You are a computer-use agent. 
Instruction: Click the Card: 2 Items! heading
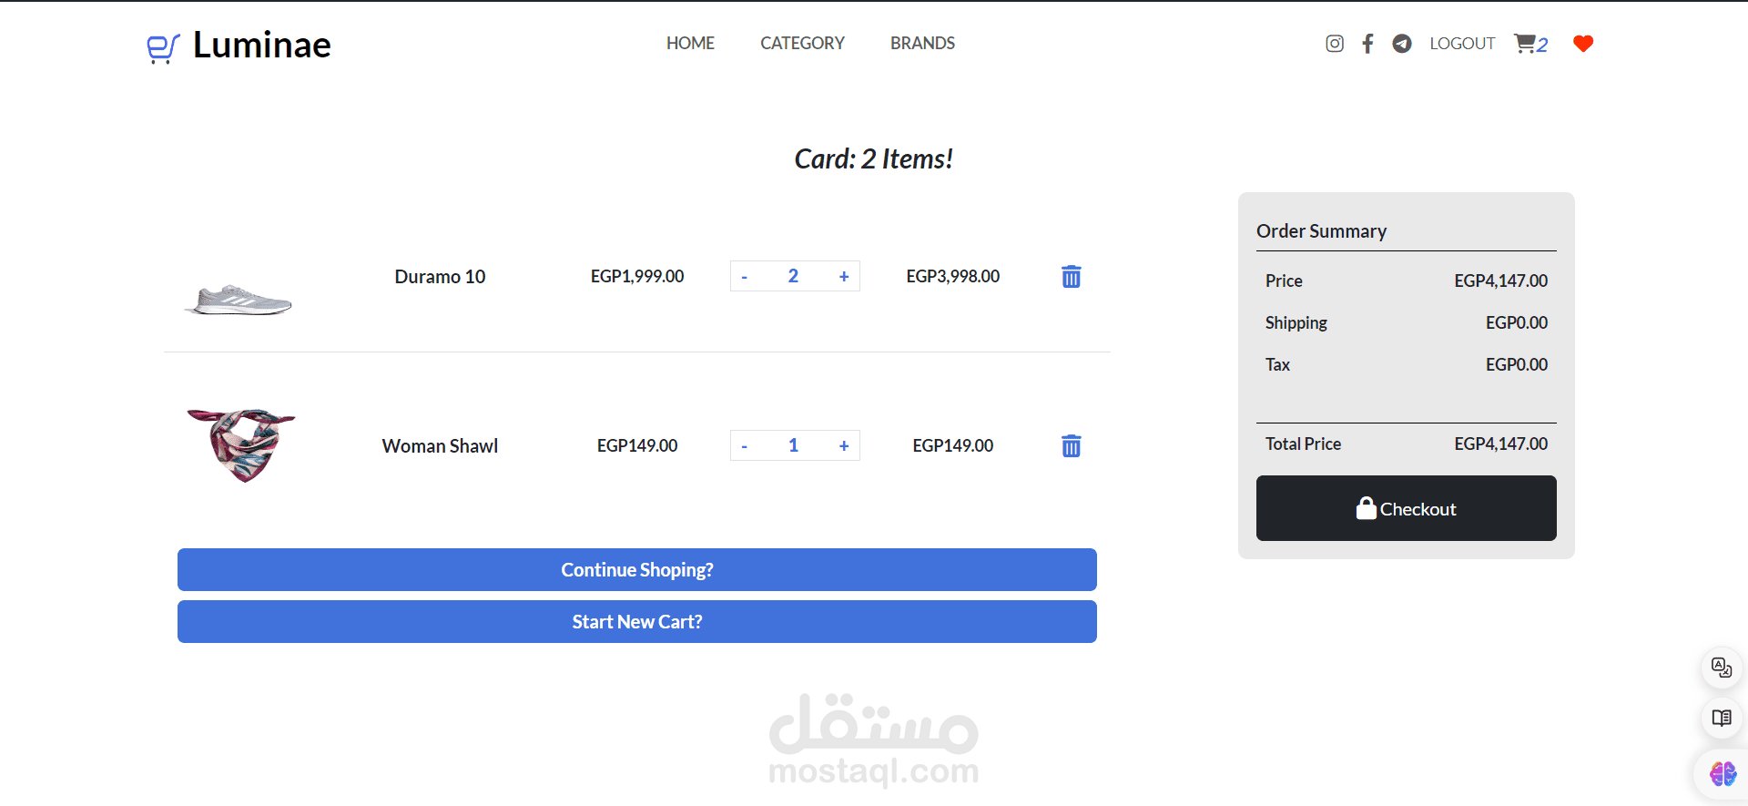point(874,159)
